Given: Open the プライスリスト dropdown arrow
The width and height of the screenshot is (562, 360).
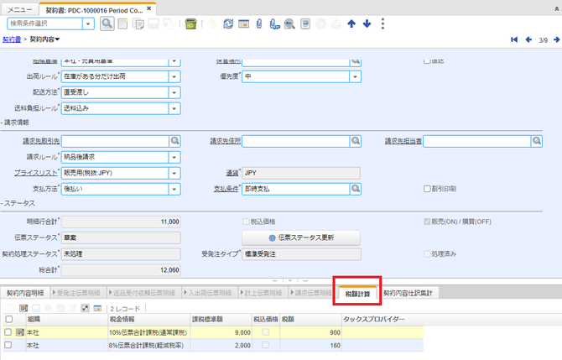Looking at the screenshot, I should click(x=174, y=173).
